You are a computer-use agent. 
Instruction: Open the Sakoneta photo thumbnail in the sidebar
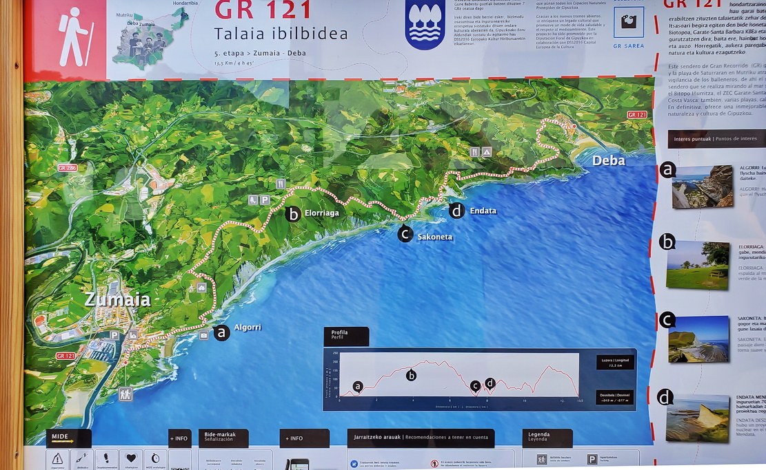click(698, 339)
